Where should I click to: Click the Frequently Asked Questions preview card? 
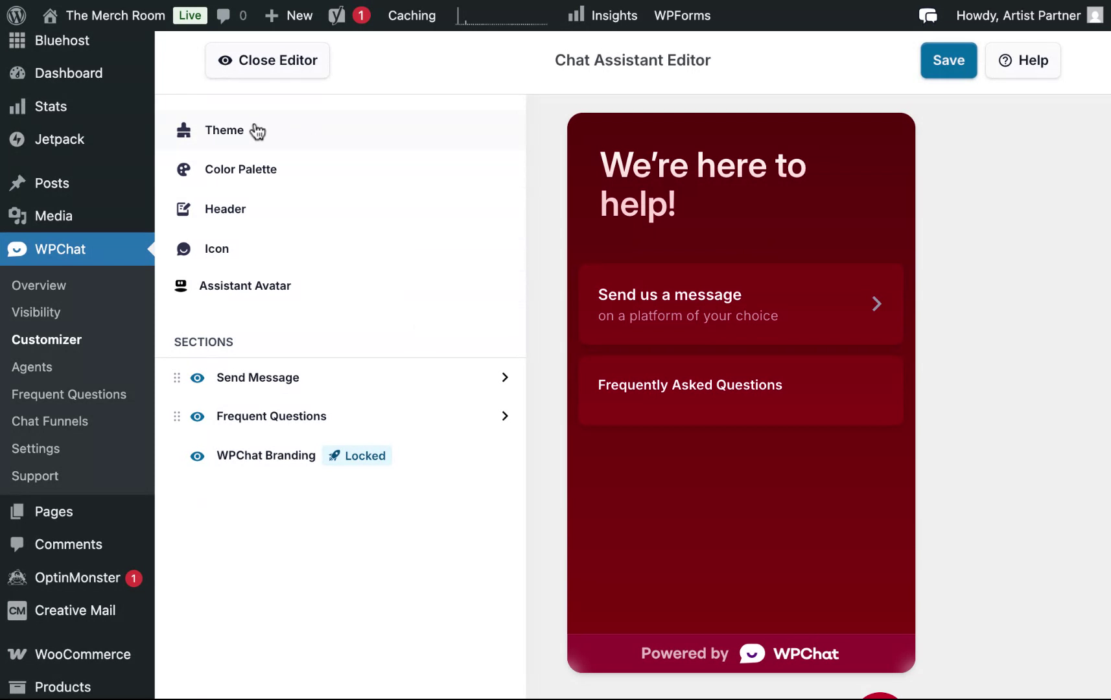tap(740, 391)
